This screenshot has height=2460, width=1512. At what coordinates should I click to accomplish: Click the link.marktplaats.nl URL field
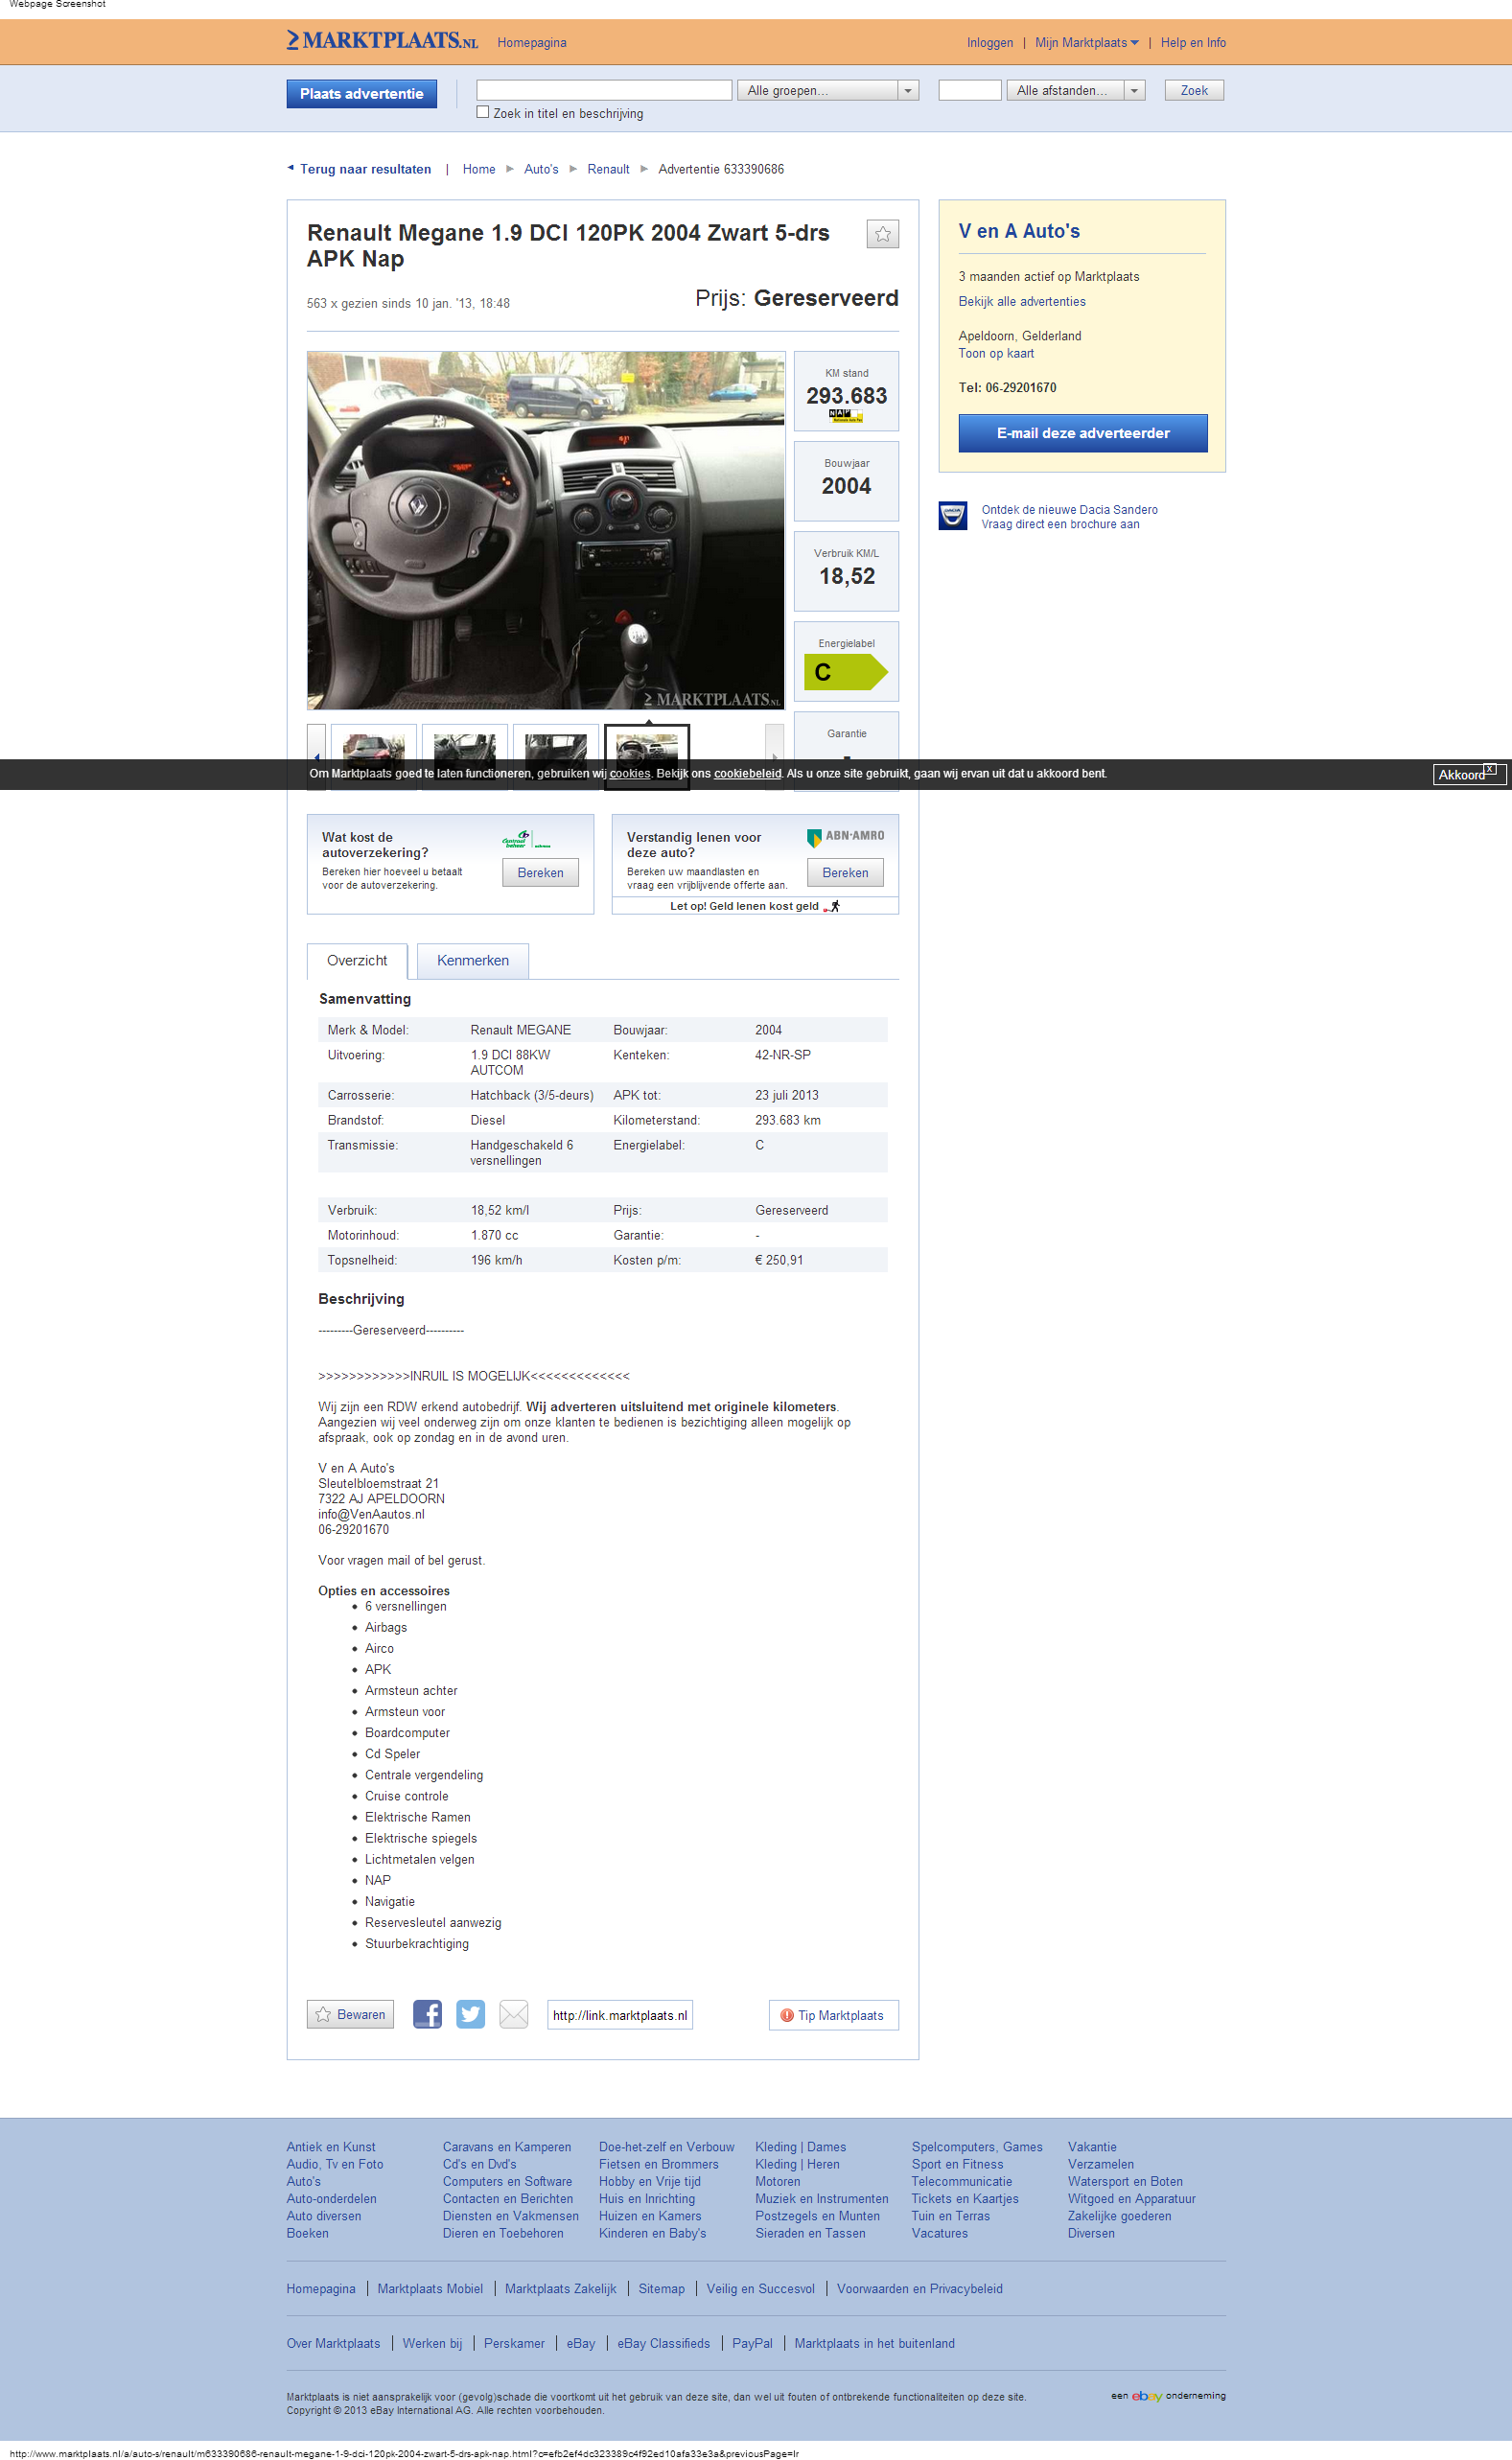620,2015
